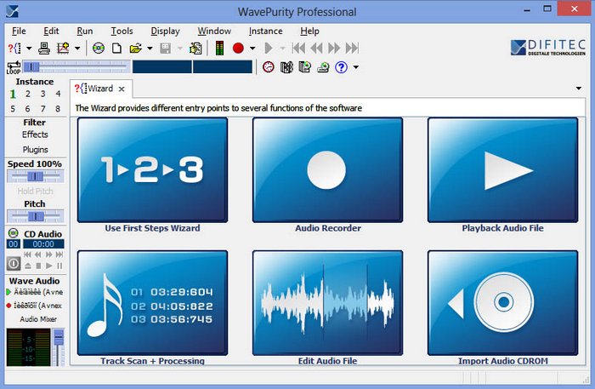Open the level meter icon in toolbar

coord(219,49)
